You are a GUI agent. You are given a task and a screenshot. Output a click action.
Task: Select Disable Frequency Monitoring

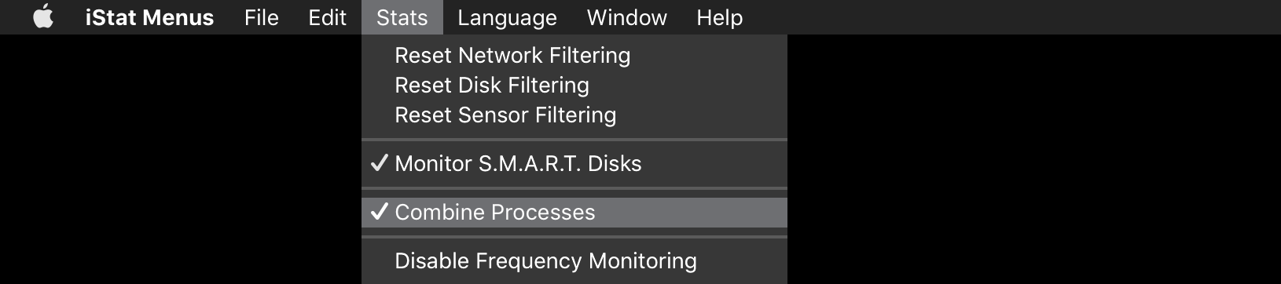[574, 260]
